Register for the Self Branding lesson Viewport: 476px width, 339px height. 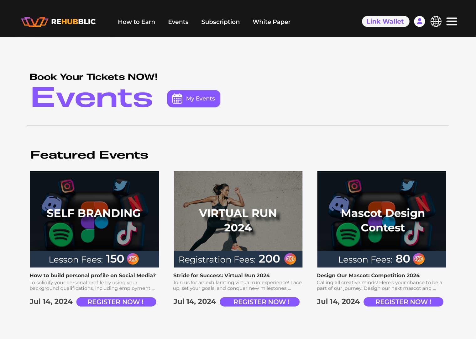click(x=116, y=302)
